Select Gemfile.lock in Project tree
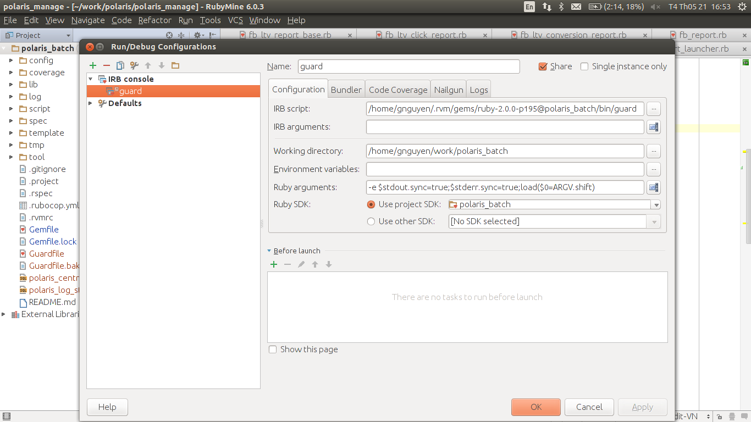Image resolution: width=751 pixels, height=422 pixels. [x=53, y=242]
